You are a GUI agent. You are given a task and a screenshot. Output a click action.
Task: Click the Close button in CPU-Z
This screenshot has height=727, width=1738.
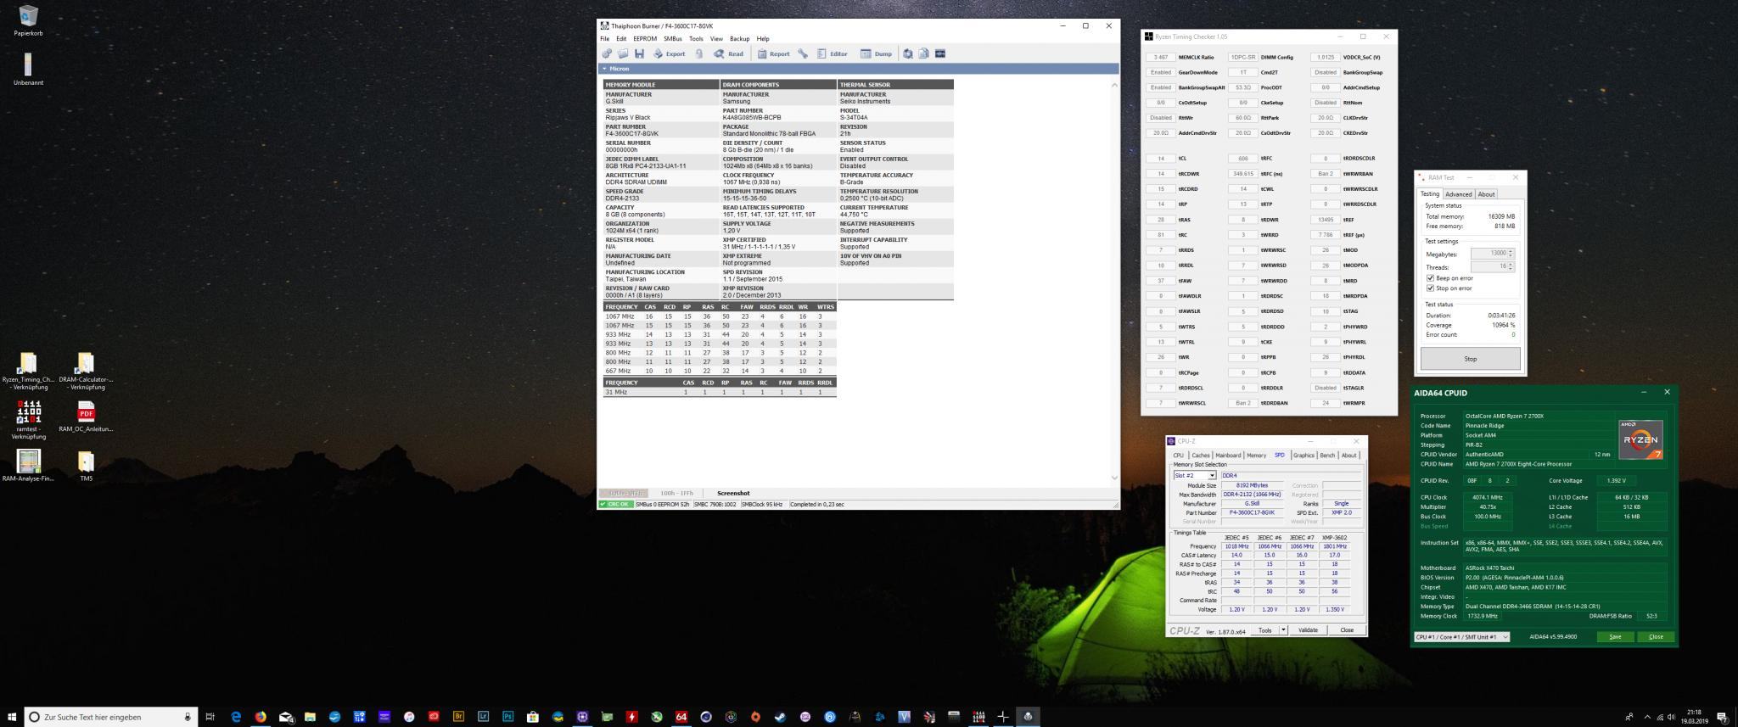(1347, 630)
